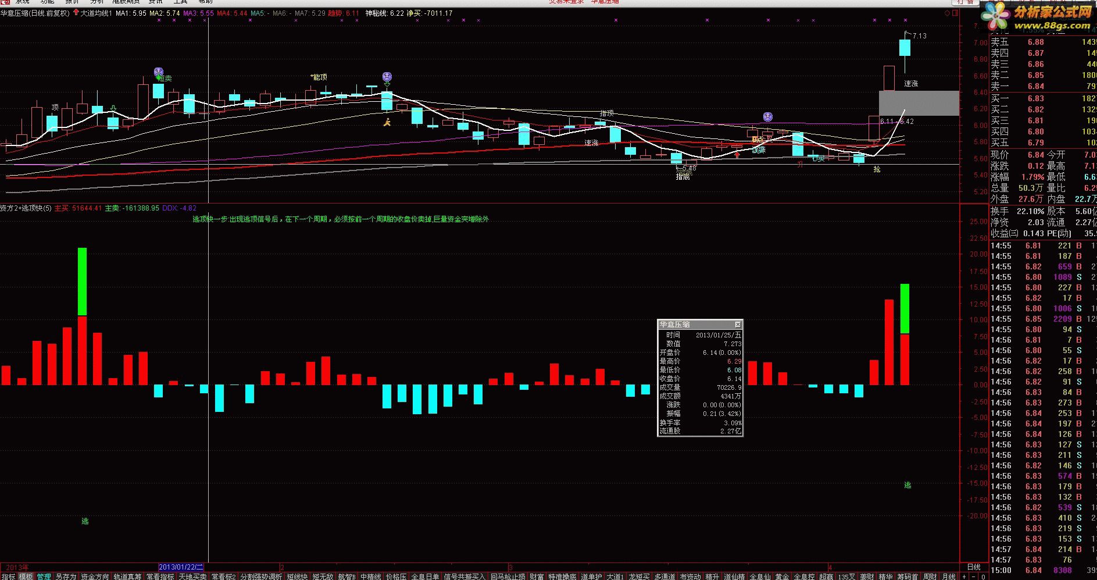Switch to 月线 period tab
The height and width of the screenshot is (580, 1097).
(948, 577)
